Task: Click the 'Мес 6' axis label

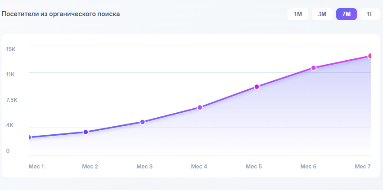Action: [x=308, y=167]
